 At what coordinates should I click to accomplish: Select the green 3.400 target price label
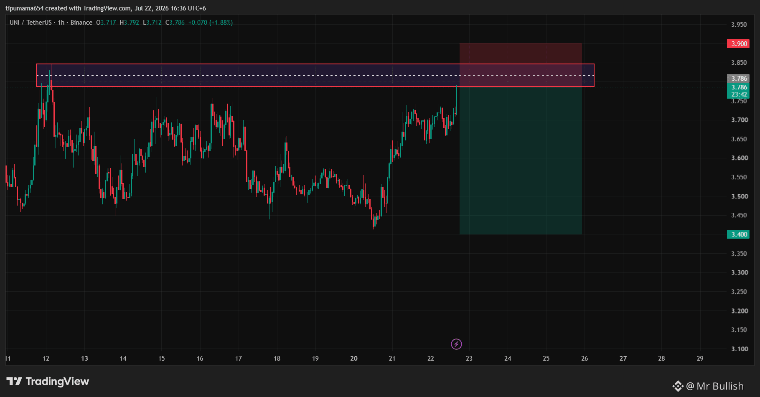point(738,234)
